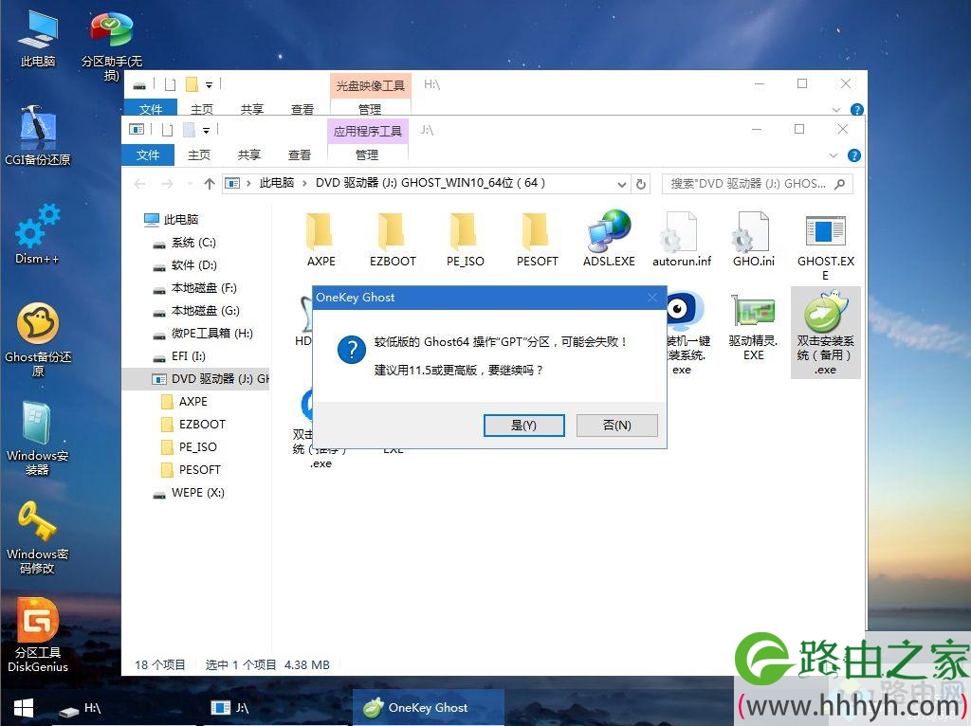Open the 此电脑 desktop icon
The width and height of the screenshot is (971, 726).
coord(38,37)
